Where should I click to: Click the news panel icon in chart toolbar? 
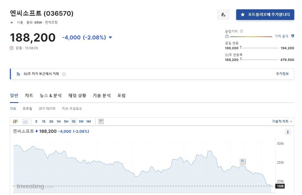(x=101, y=121)
